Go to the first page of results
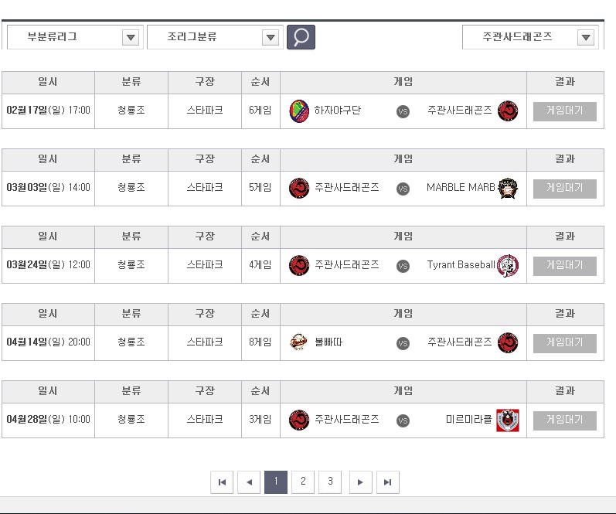 [222, 482]
